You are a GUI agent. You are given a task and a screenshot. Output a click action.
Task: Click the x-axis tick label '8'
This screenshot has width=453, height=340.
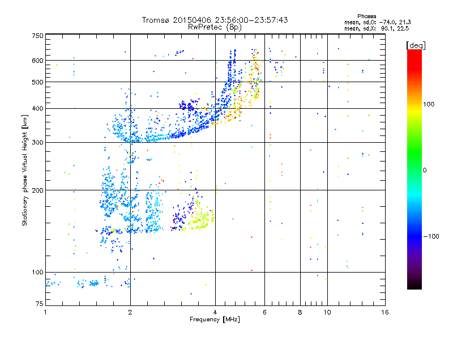point(300,312)
